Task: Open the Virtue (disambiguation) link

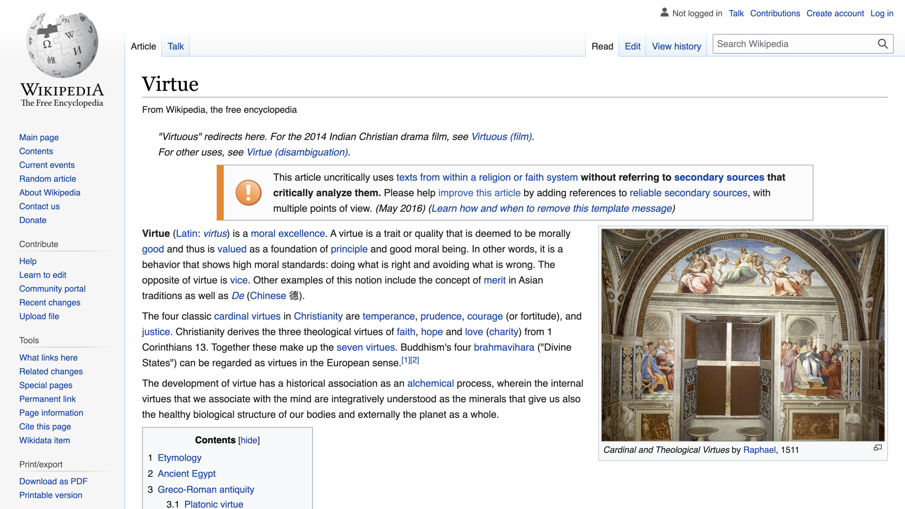Action: 297,152
